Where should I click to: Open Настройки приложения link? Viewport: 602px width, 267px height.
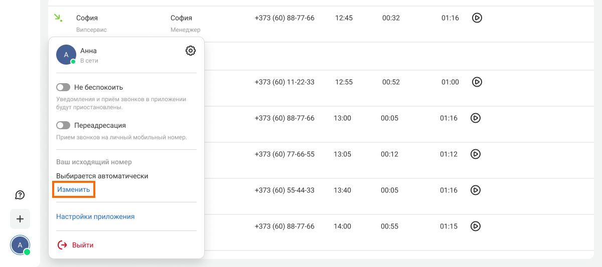pos(95,217)
